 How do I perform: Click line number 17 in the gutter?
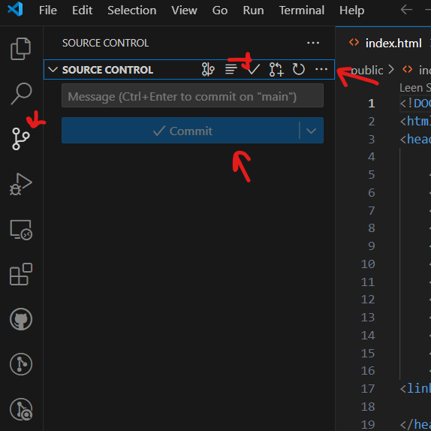(368, 389)
